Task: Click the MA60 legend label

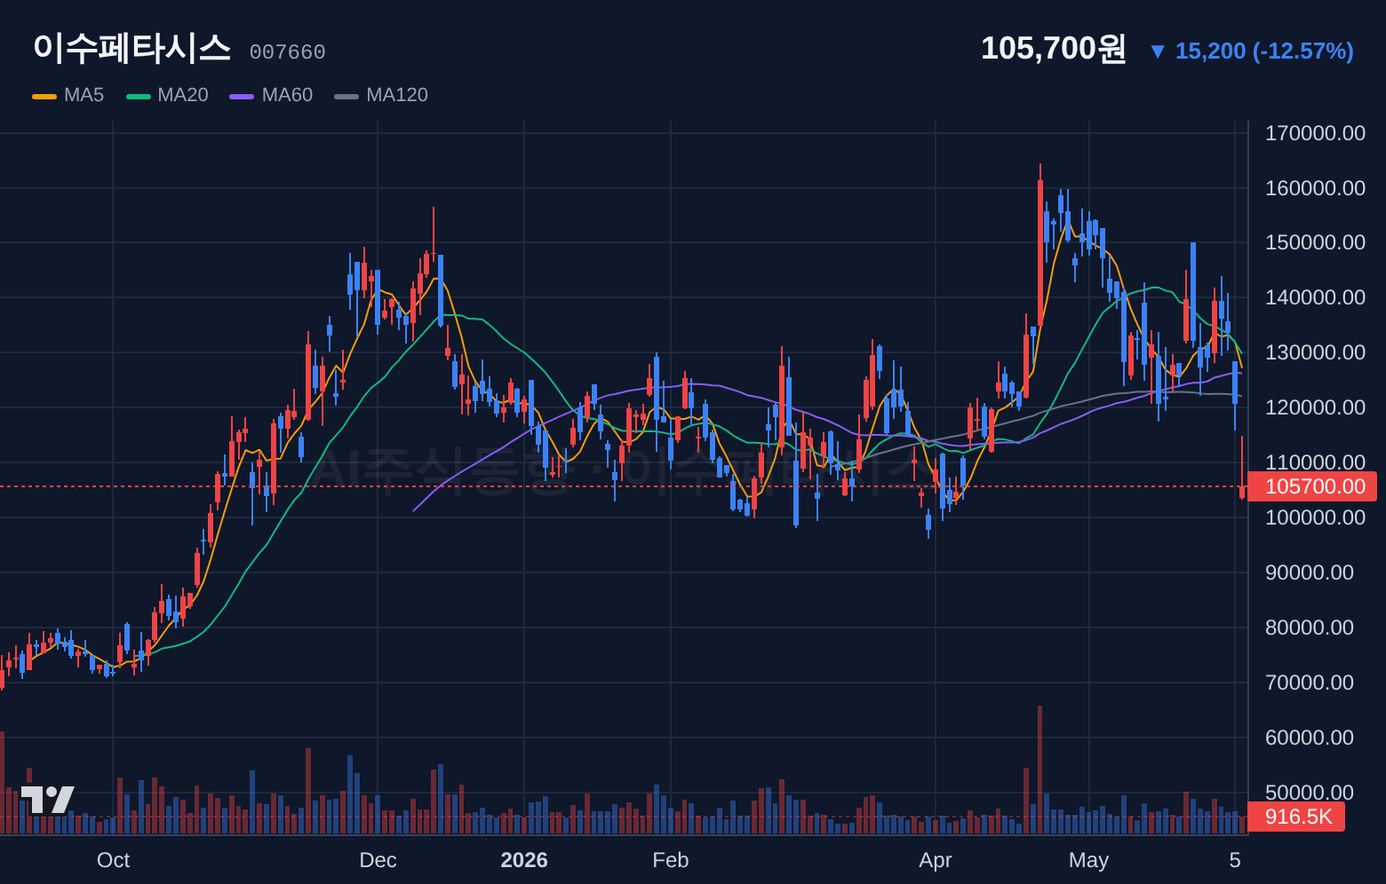Action: [x=287, y=95]
